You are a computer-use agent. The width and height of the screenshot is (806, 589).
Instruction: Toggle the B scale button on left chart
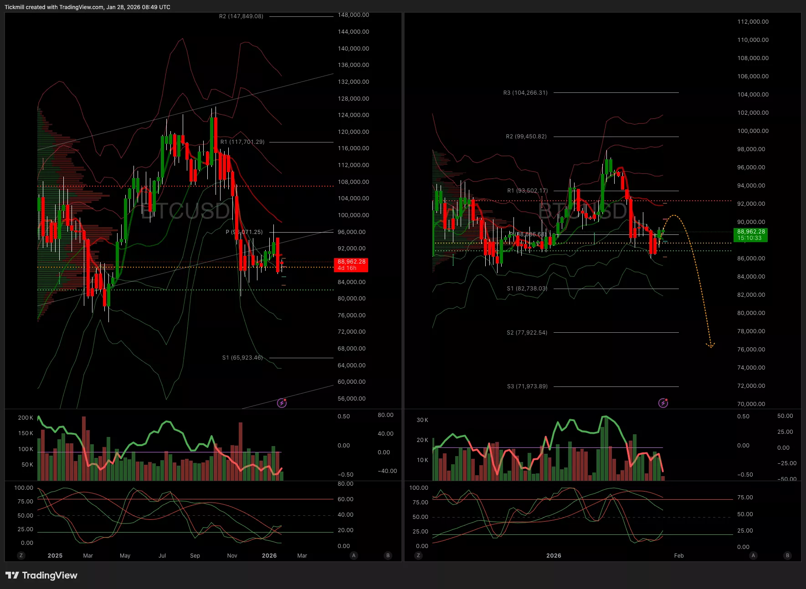click(388, 555)
